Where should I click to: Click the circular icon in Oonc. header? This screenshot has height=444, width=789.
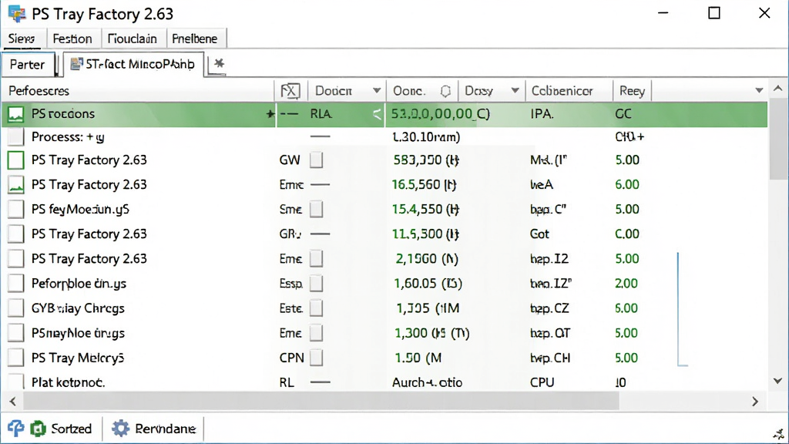pos(445,91)
